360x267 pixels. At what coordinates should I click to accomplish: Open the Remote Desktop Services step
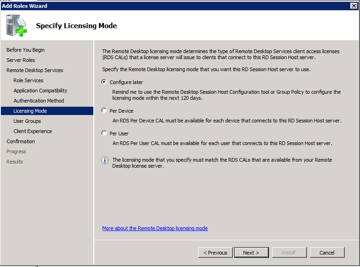(x=35, y=70)
